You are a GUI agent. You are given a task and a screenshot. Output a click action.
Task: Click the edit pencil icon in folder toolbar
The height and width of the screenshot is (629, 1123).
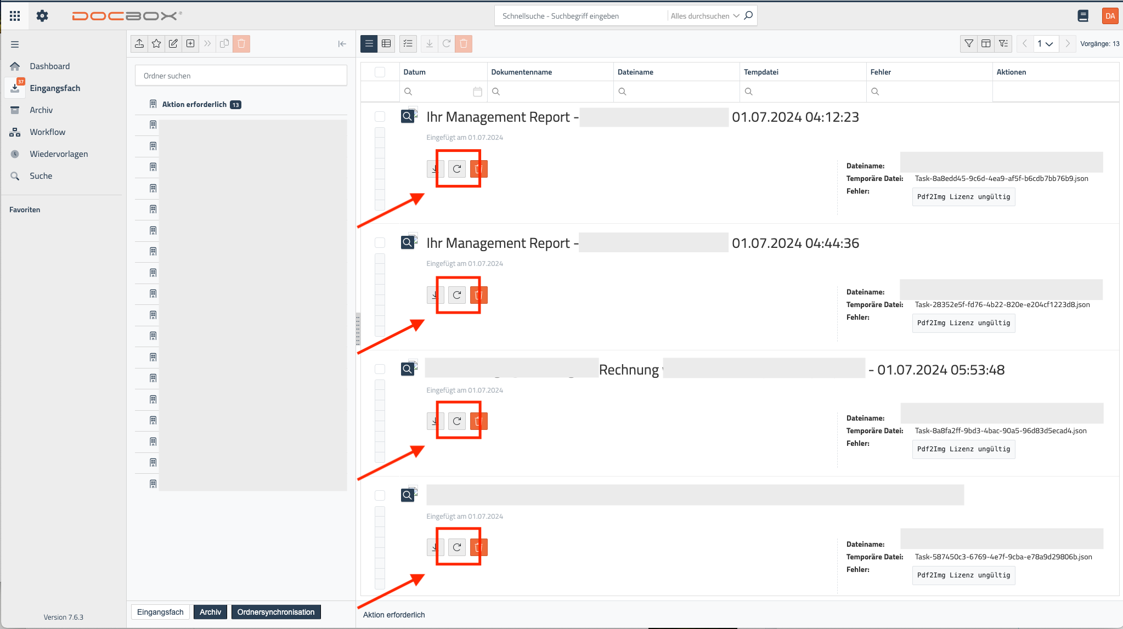[173, 44]
